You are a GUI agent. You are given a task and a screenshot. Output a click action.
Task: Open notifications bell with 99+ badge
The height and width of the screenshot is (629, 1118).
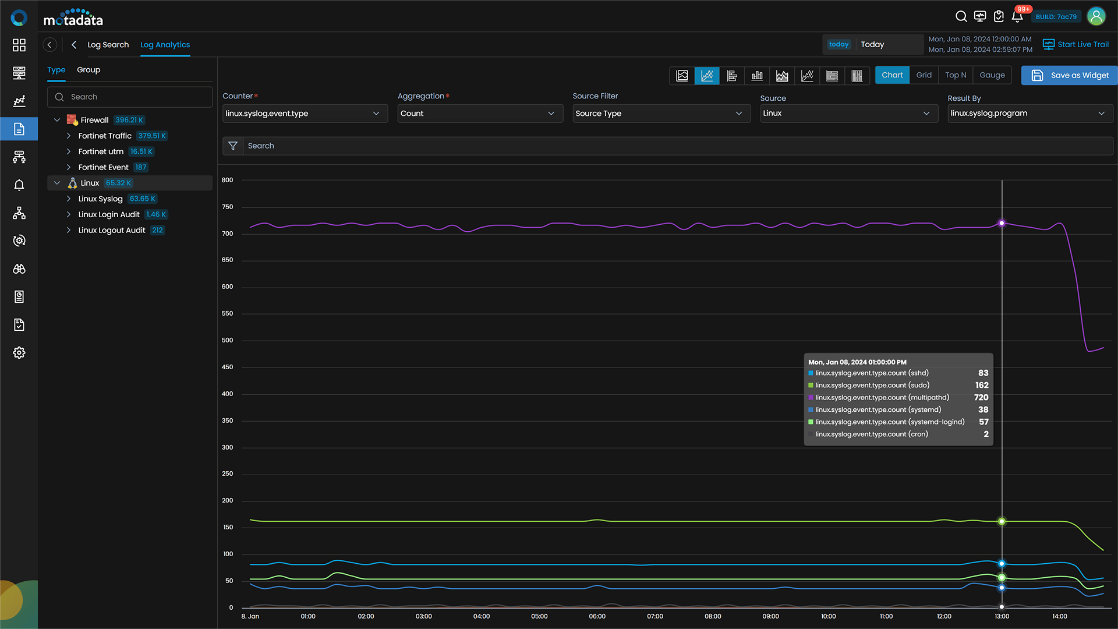pyautogui.click(x=1017, y=16)
